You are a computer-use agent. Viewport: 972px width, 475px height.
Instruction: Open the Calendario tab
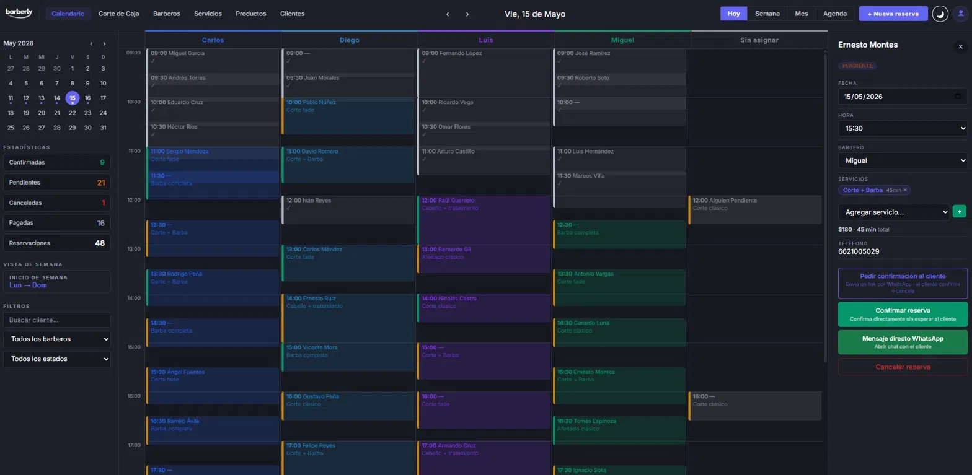click(68, 14)
